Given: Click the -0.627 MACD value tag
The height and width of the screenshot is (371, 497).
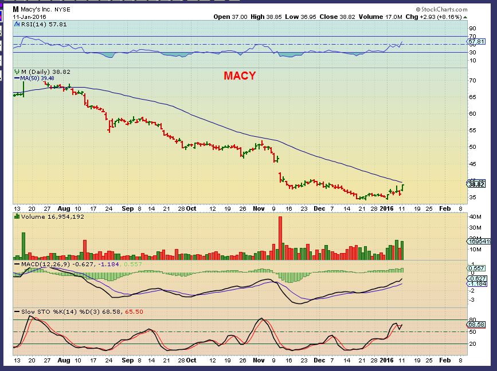Looking at the screenshot, I should point(477,278).
